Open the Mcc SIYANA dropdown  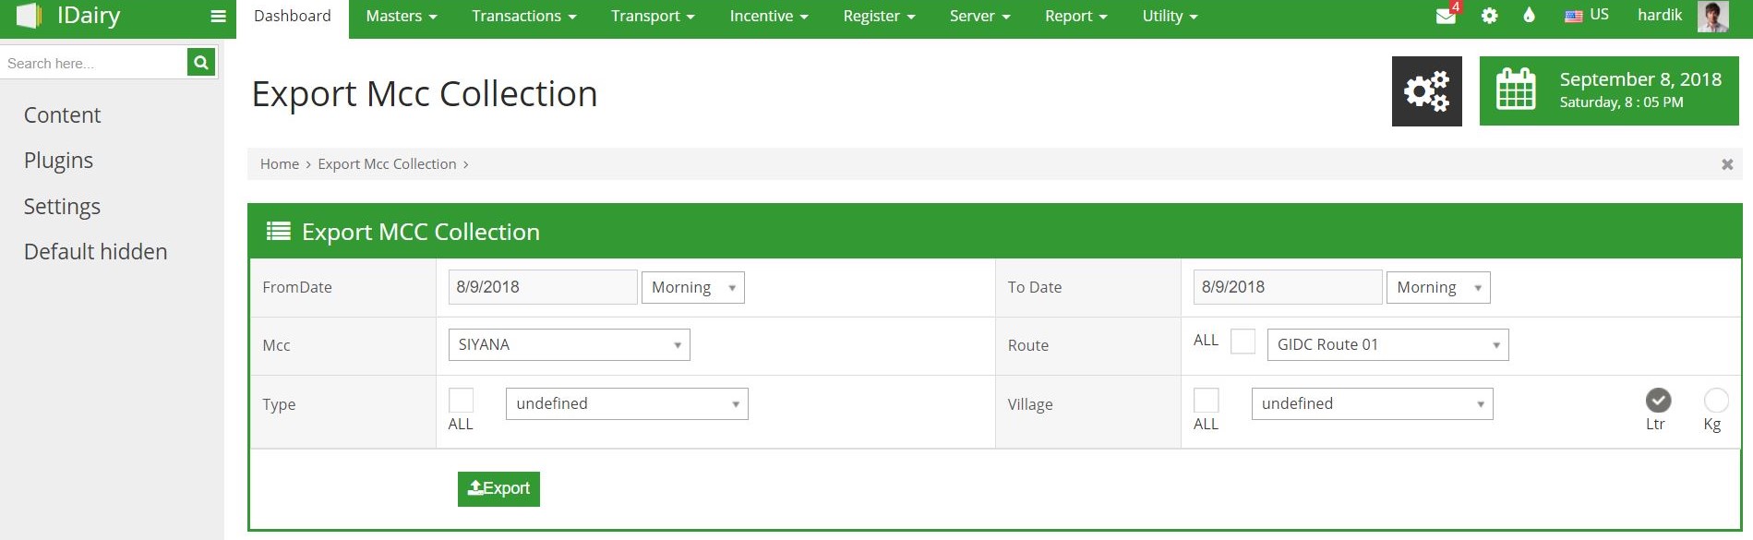(569, 344)
